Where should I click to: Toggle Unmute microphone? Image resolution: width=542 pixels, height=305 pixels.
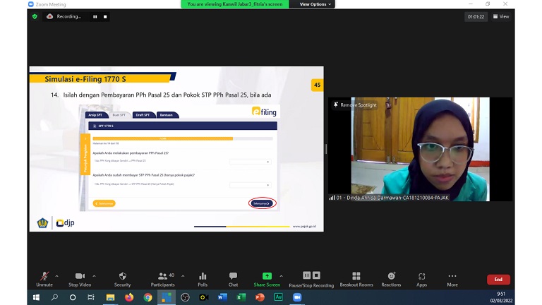[44, 278]
